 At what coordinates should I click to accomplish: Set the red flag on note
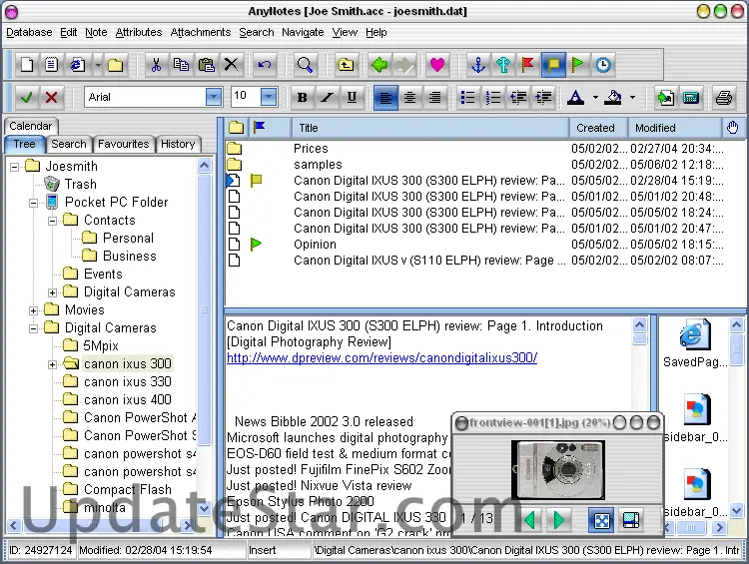[528, 65]
